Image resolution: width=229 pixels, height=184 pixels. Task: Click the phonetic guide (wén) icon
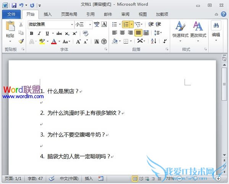click(97, 24)
